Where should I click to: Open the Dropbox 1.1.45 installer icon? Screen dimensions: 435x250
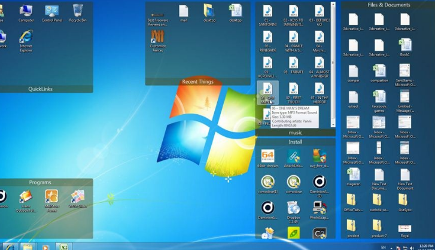point(294,212)
